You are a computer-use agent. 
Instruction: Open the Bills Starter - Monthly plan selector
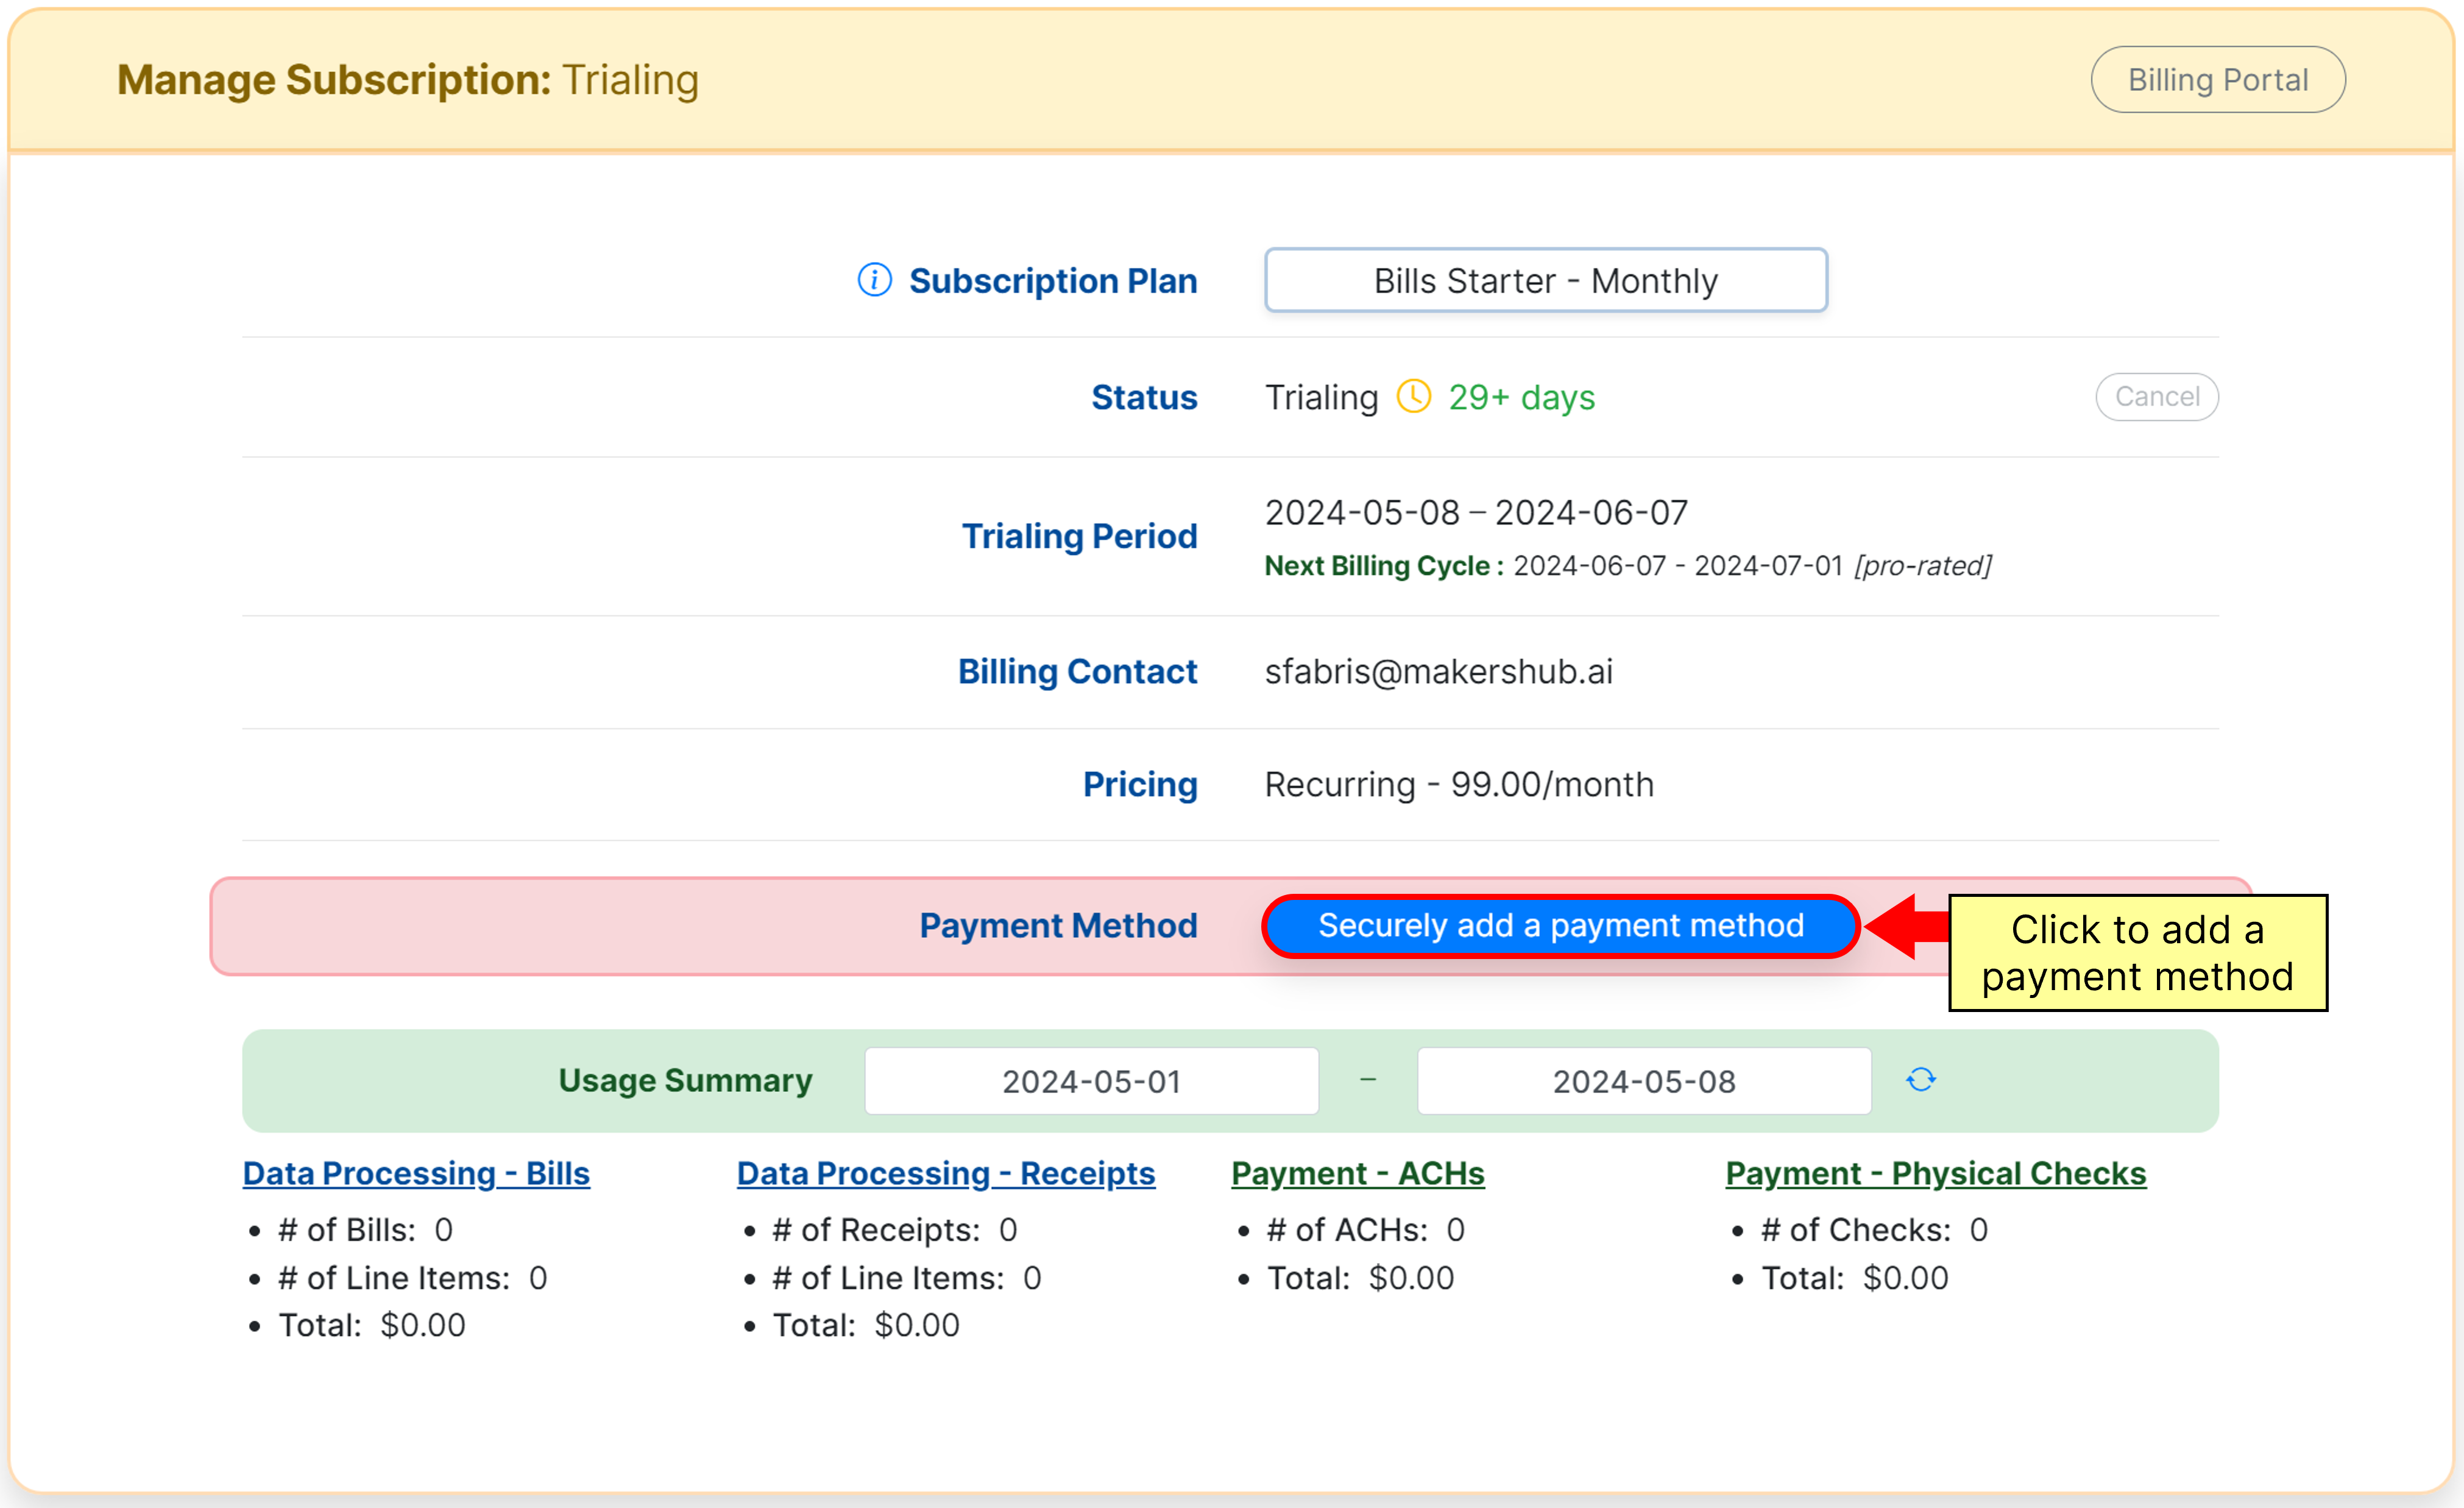pos(1545,281)
